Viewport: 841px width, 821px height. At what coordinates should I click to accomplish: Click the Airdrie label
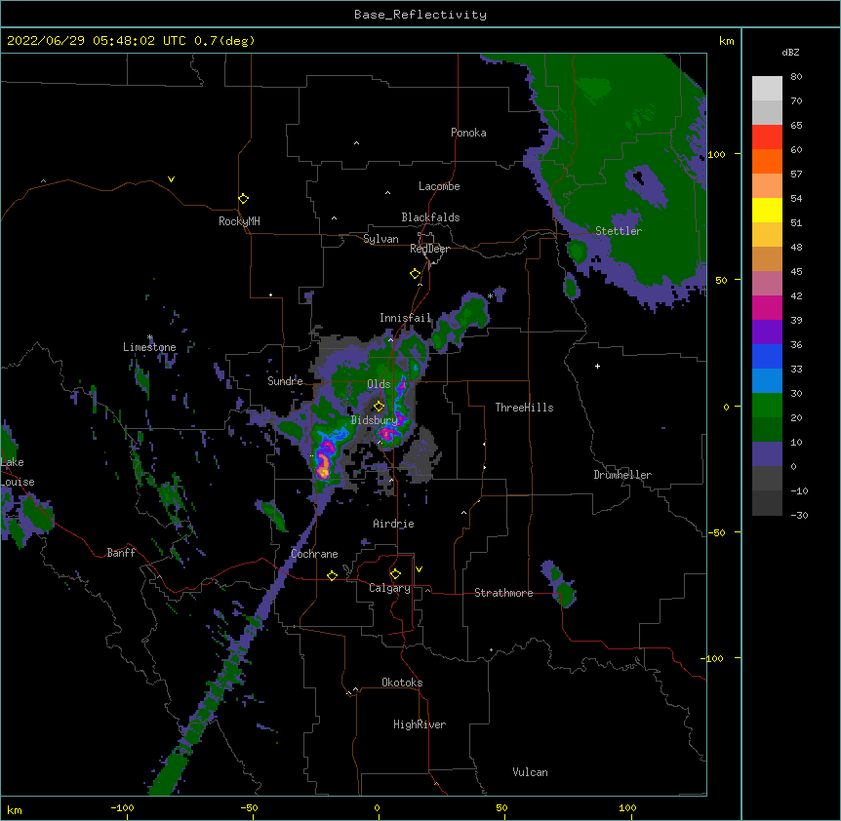393,524
